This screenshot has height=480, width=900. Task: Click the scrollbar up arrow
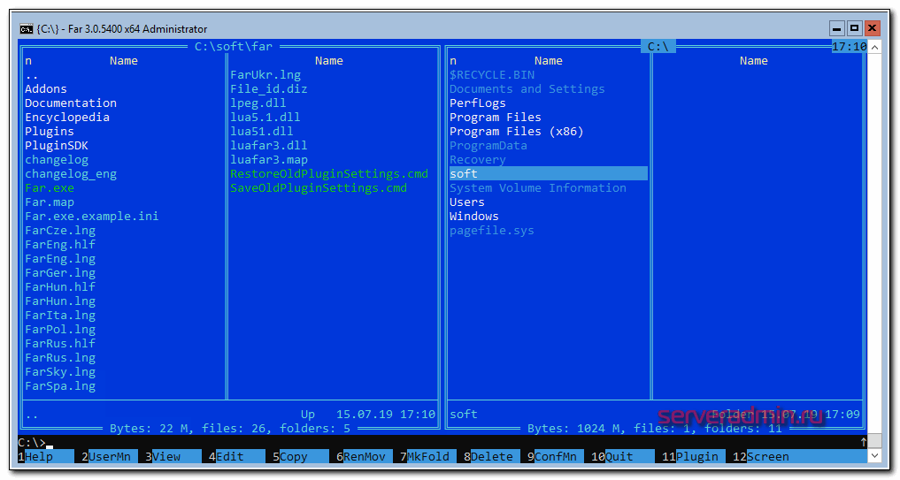(x=874, y=47)
